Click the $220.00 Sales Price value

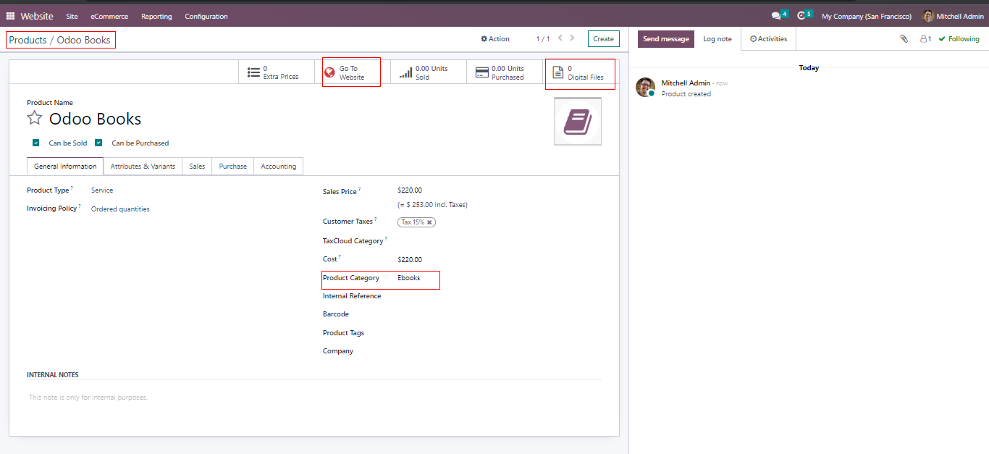410,190
